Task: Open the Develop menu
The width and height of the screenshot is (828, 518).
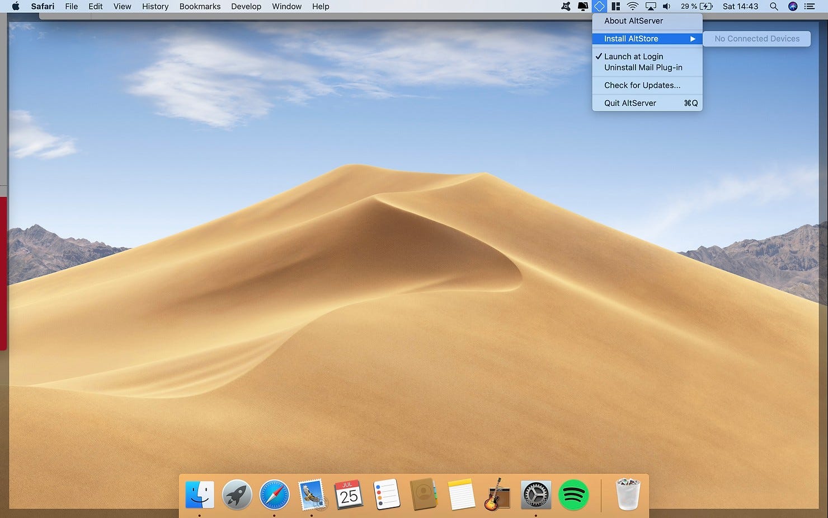Action: [246, 6]
